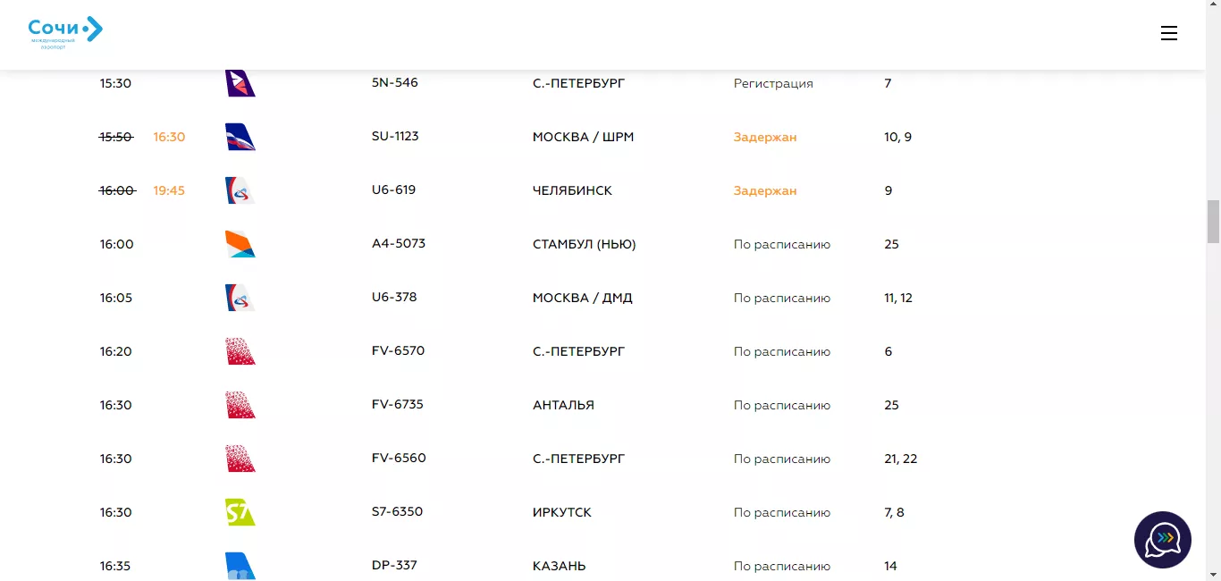Click the page's vertical scrollbar thumb

click(1213, 222)
